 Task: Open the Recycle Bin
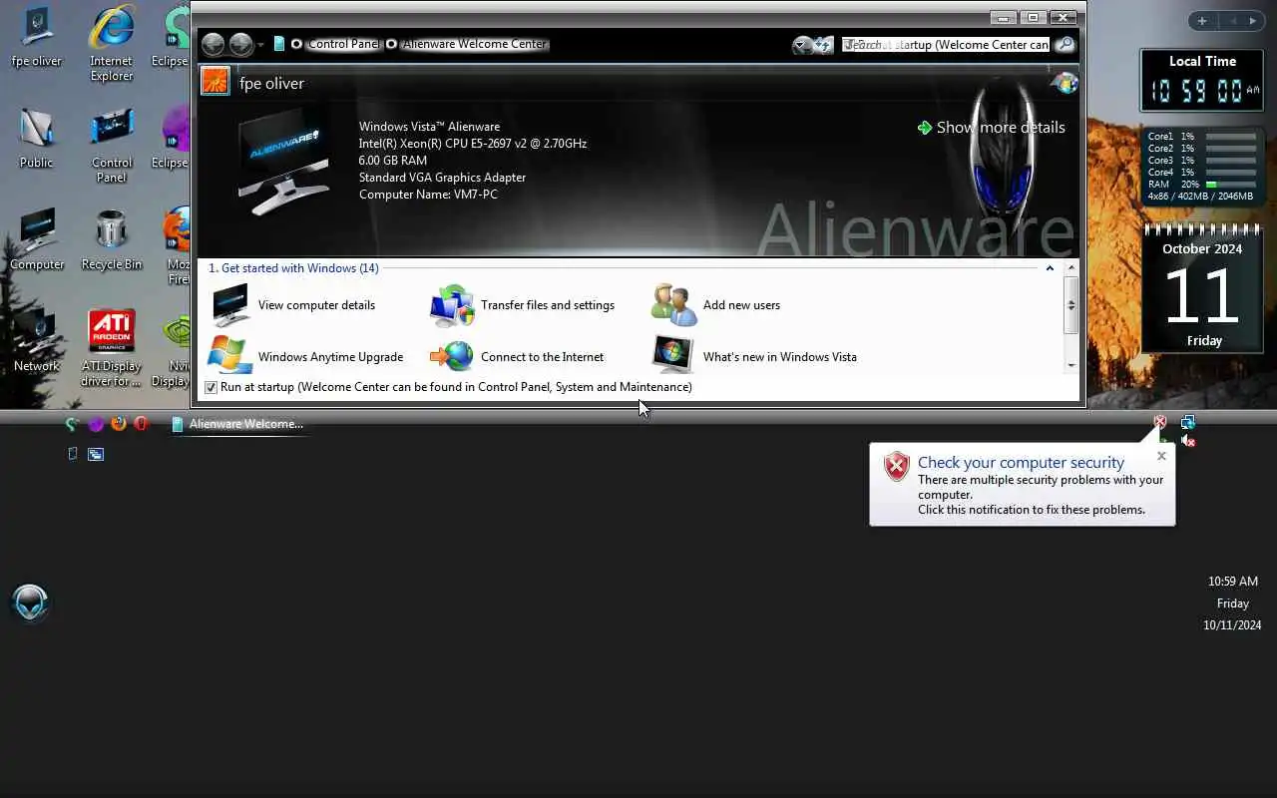112,240
